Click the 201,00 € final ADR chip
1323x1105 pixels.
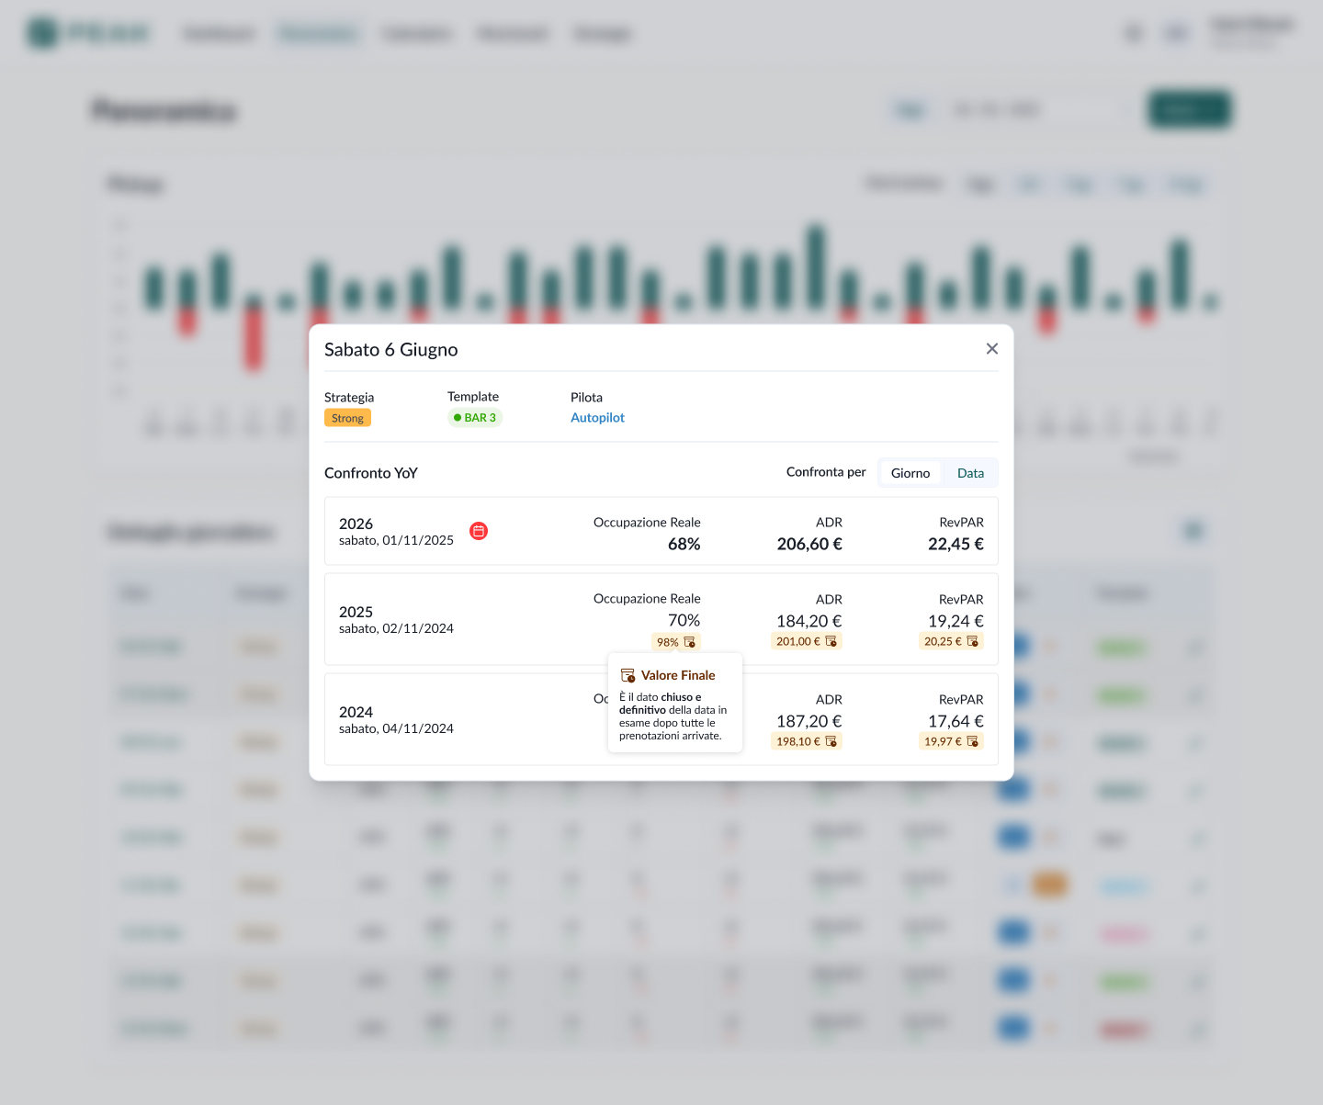click(807, 641)
